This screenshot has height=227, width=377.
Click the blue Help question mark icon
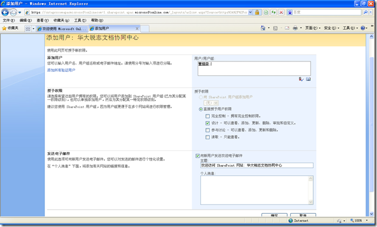(363, 28)
